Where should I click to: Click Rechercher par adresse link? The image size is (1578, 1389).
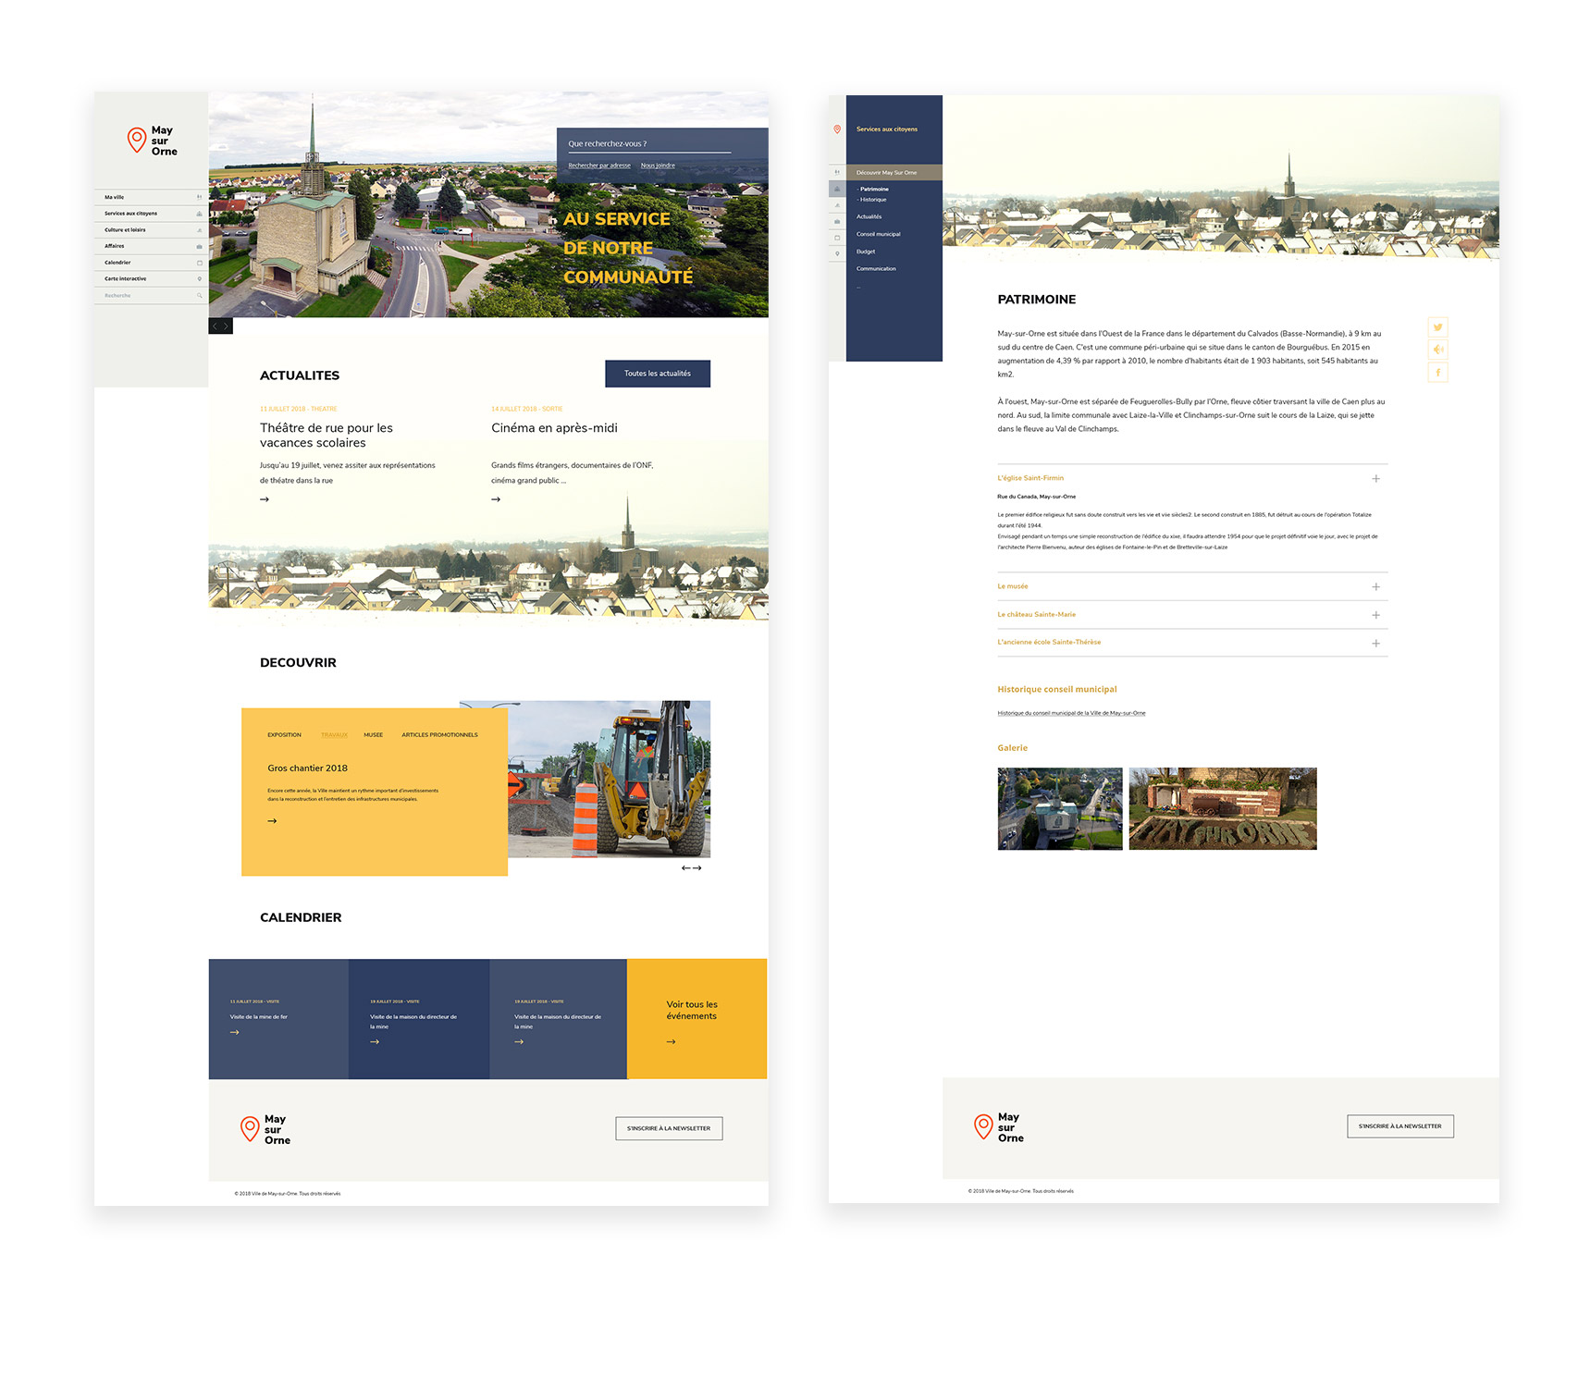(598, 166)
